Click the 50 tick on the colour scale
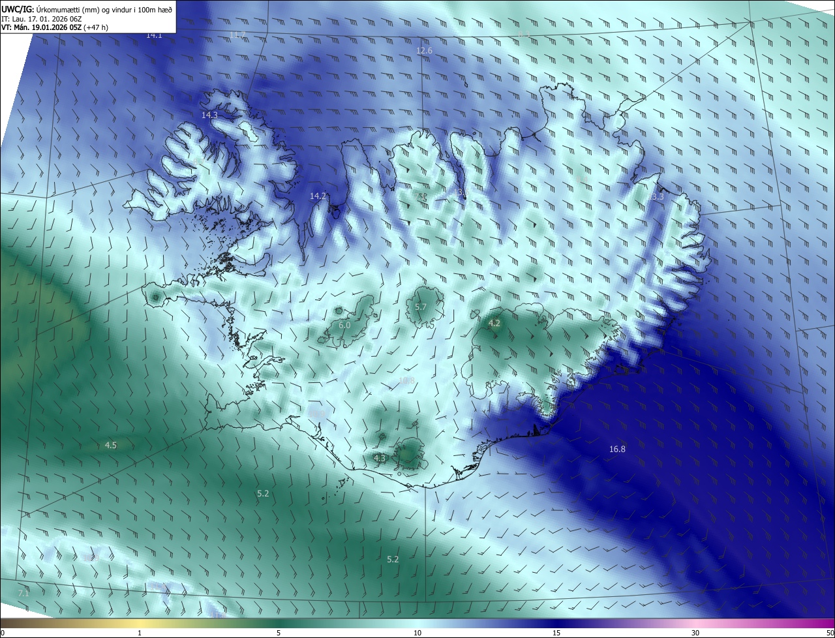 tap(830, 633)
